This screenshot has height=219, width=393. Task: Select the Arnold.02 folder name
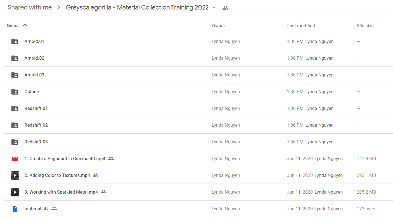point(34,58)
